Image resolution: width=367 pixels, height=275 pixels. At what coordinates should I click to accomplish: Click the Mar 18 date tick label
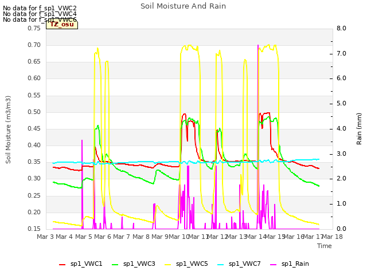(x=333, y=237)
